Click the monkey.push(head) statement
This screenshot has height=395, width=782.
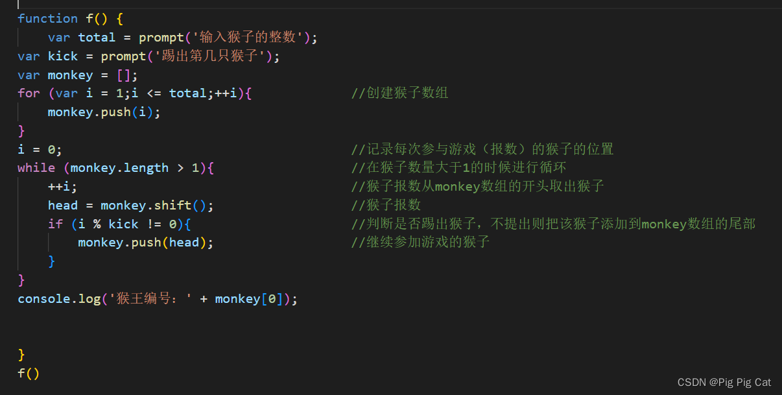pos(143,242)
